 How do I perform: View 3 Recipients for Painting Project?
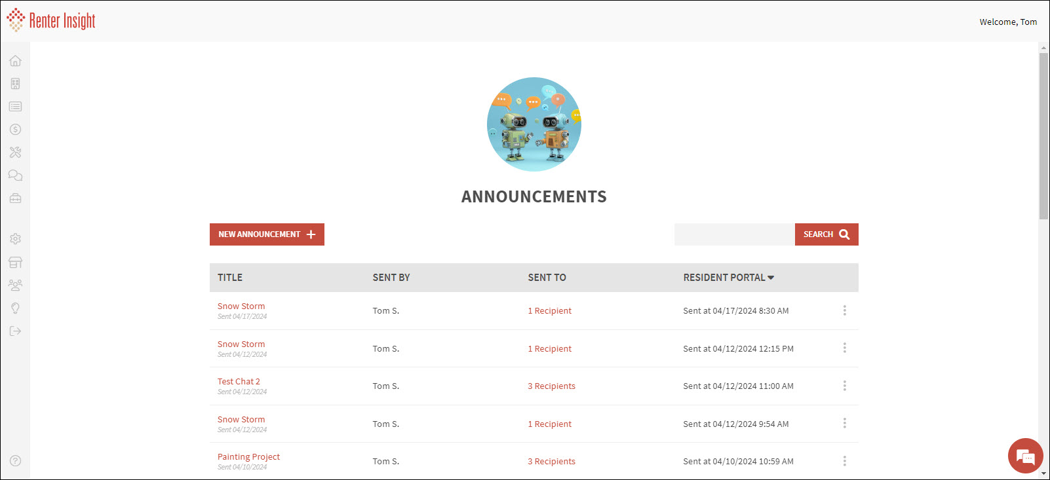(x=551, y=461)
